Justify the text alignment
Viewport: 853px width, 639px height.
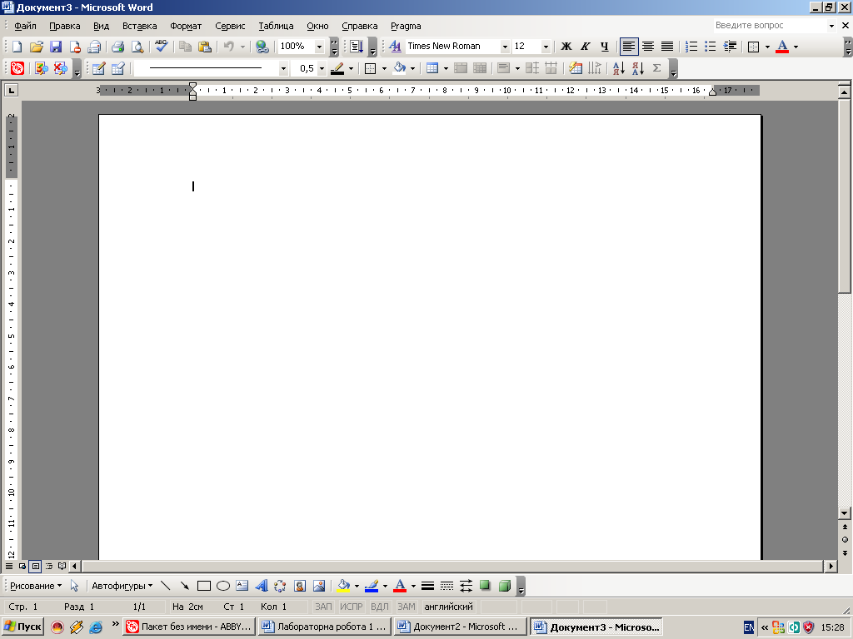[x=667, y=47]
